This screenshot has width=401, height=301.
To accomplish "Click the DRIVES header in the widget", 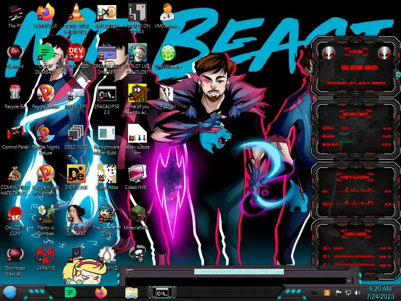I will pyautogui.click(x=356, y=234).
